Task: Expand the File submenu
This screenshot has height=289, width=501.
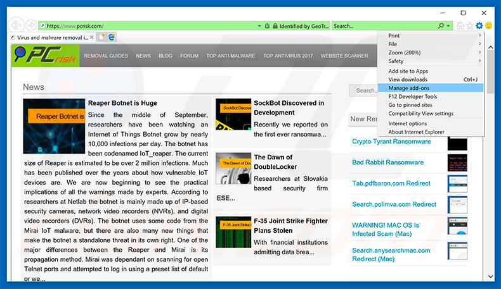Action: point(431,44)
